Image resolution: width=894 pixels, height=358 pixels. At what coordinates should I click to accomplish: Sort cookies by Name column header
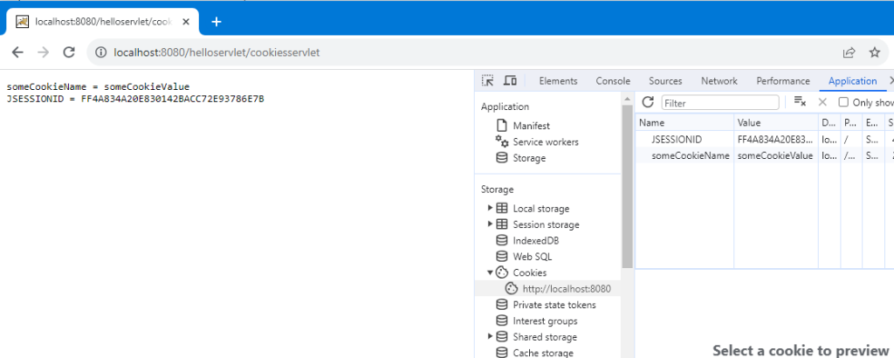coord(684,122)
